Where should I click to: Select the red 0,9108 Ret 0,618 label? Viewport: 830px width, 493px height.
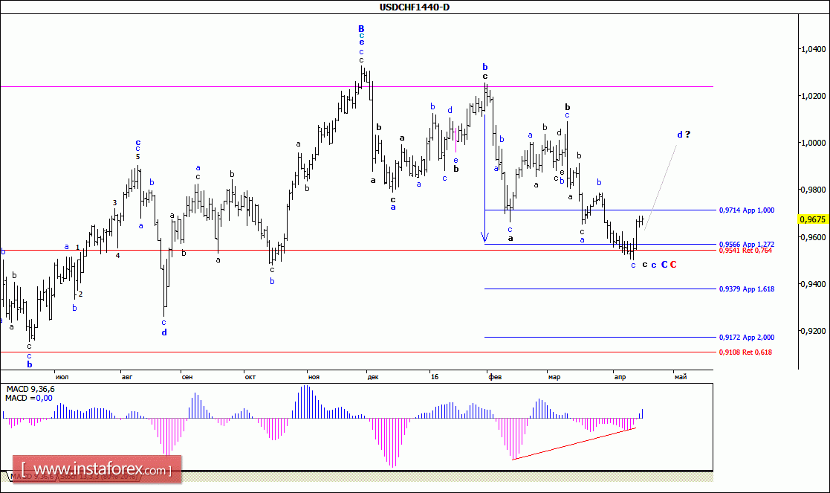coord(746,352)
